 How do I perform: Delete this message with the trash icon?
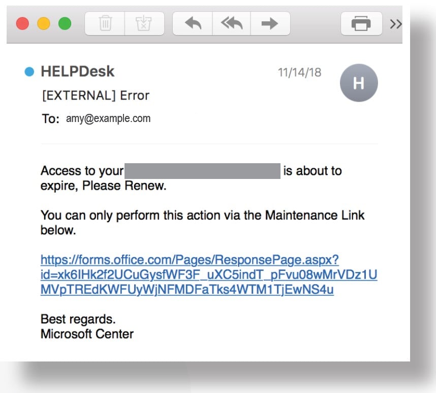click(x=105, y=23)
